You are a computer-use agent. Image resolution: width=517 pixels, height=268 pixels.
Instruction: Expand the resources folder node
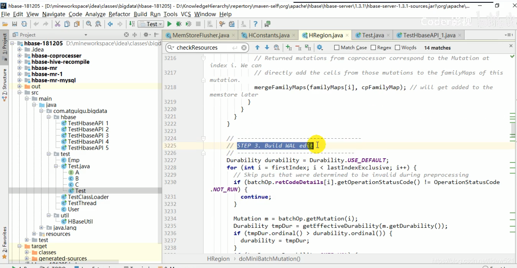(x=34, y=234)
